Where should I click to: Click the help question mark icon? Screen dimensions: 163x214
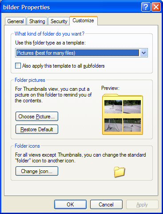click(x=146, y=7)
